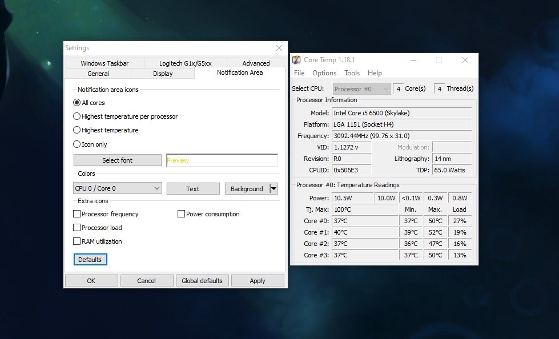
Task: Open the Windows Taskbar tab
Action: coord(104,63)
